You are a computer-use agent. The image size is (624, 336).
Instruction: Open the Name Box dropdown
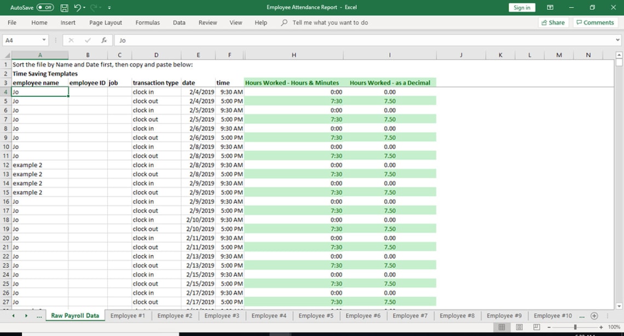click(x=45, y=40)
